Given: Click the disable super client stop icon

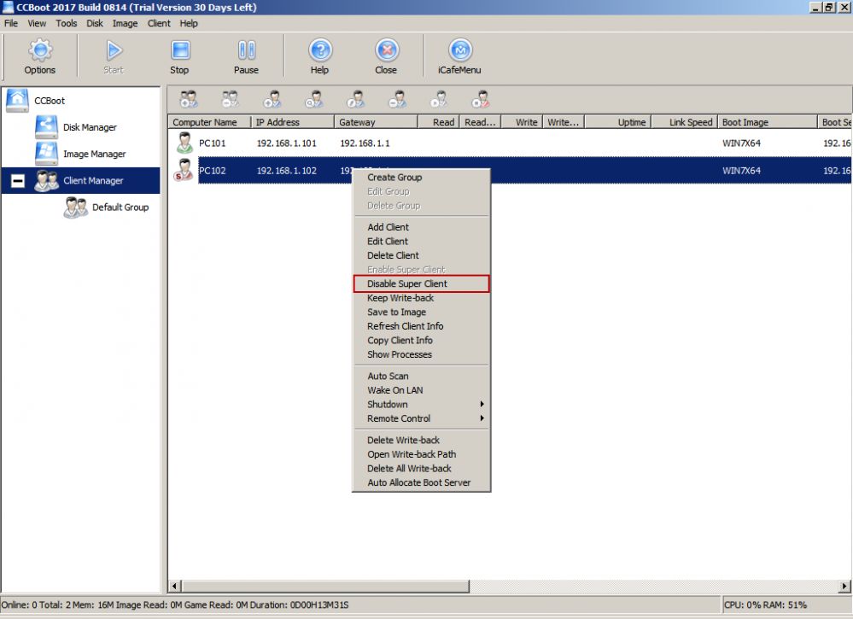Looking at the screenshot, I should click(x=481, y=100).
